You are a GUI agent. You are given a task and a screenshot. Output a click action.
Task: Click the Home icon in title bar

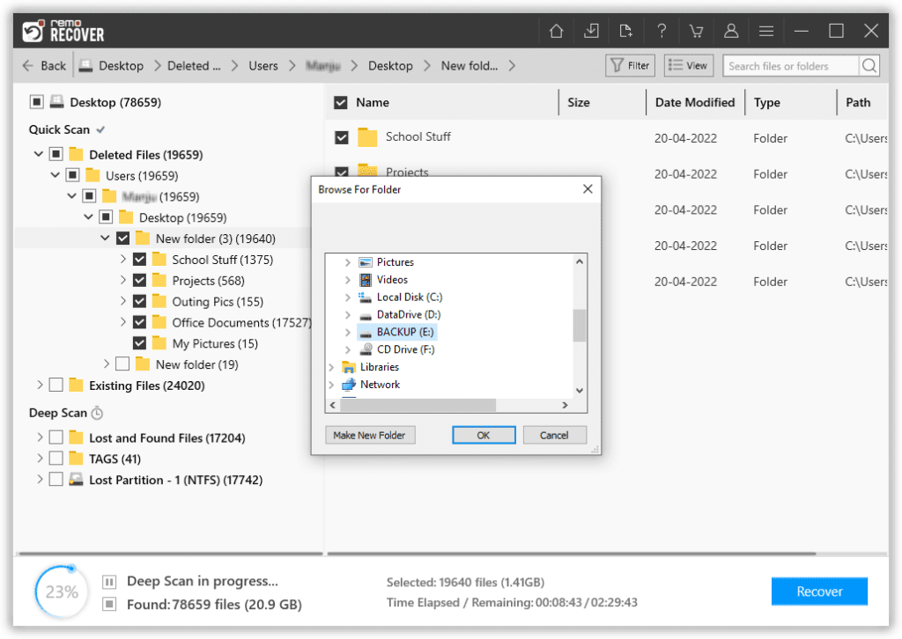point(556,32)
